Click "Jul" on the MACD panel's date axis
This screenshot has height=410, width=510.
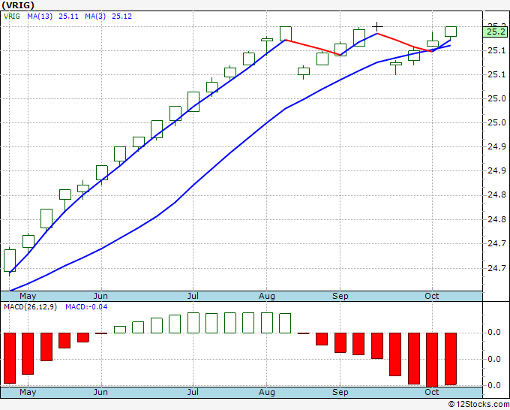[193, 392]
